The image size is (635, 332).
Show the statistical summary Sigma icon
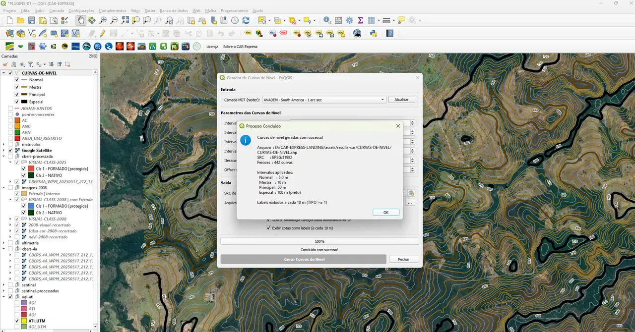pos(360,20)
